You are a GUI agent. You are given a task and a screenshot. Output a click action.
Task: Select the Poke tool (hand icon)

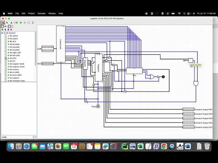coord(3,23)
